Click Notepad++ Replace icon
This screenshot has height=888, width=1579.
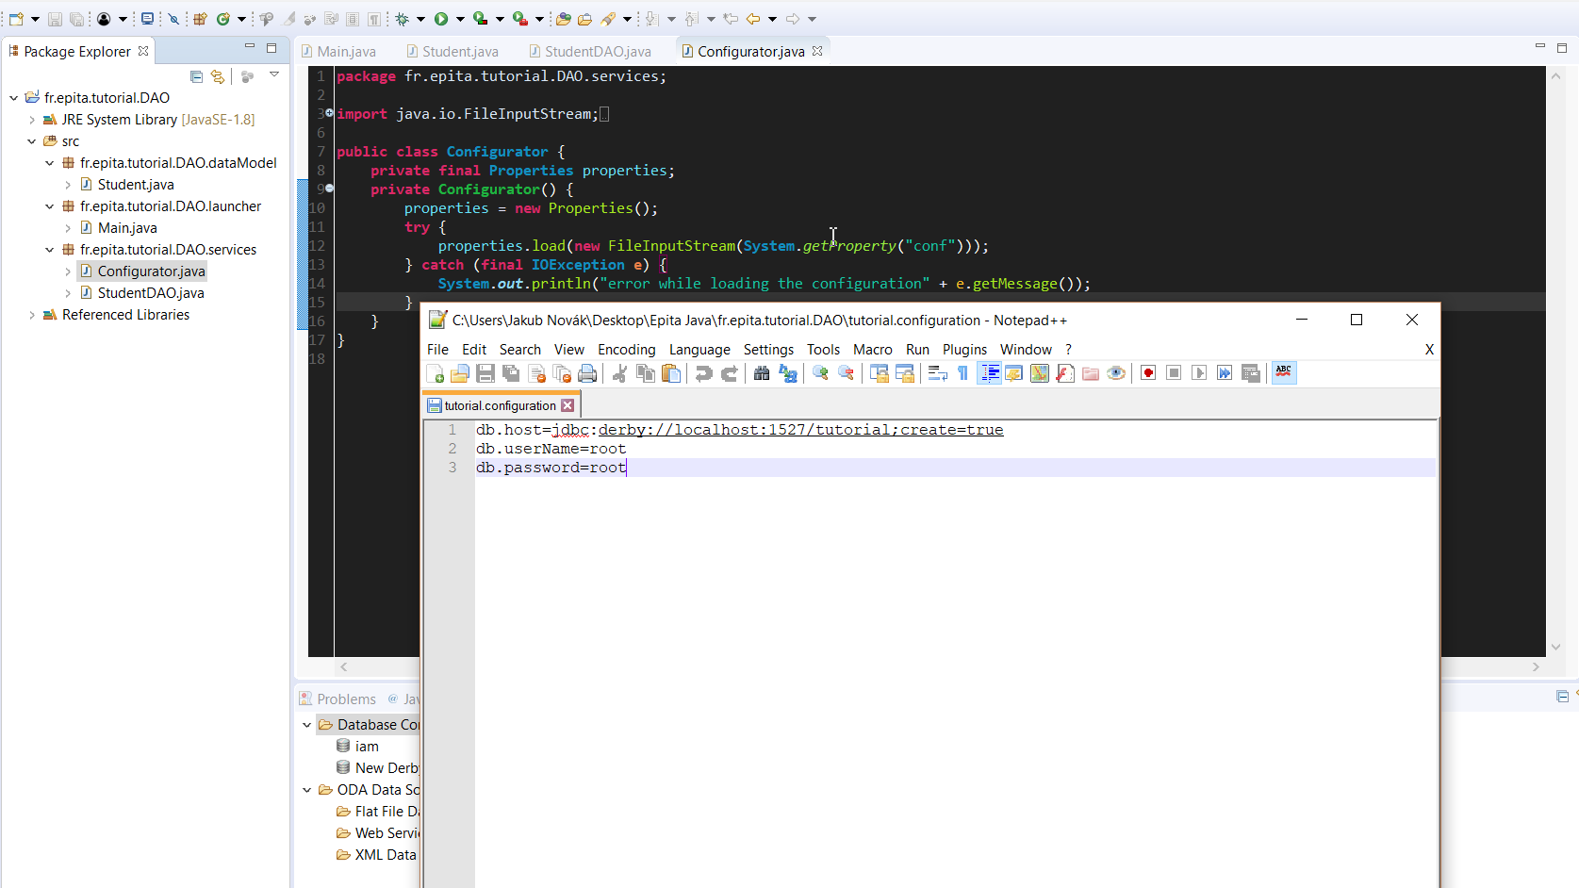pyautogui.click(x=788, y=373)
